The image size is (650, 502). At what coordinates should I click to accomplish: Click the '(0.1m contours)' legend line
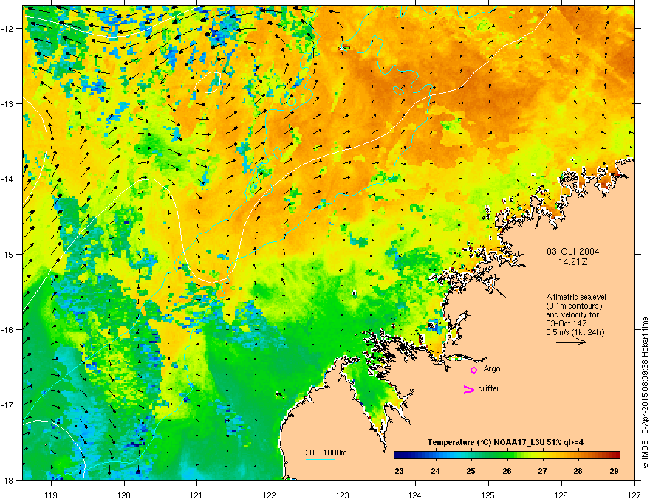pos(574,306)
